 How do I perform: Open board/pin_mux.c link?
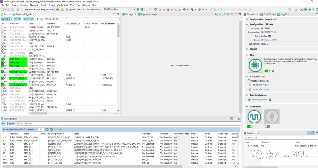260,85
